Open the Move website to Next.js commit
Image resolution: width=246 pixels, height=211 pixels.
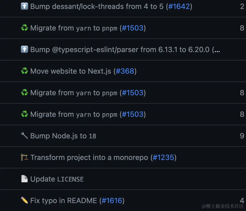[x=71, y=71]
